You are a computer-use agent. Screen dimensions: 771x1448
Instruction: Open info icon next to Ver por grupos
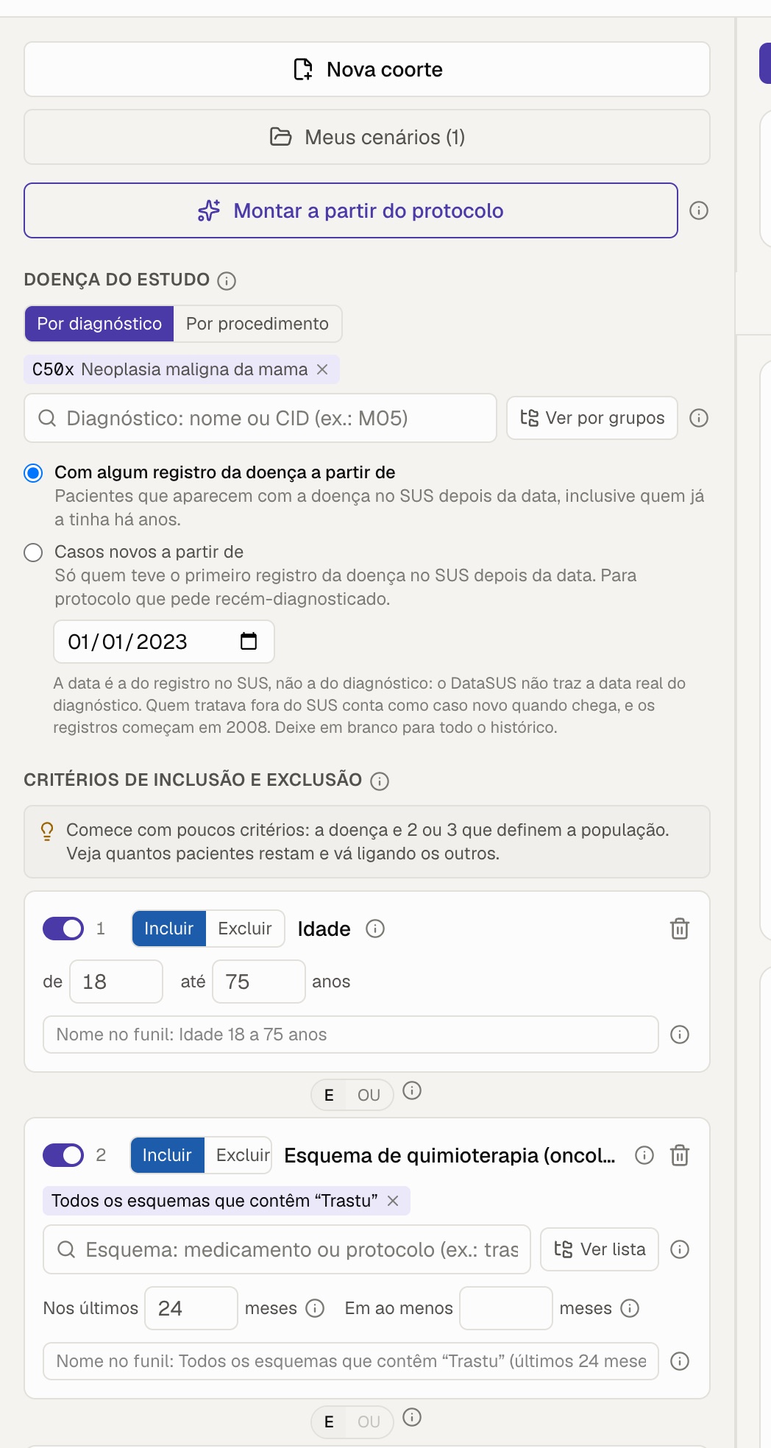(699, 418)
